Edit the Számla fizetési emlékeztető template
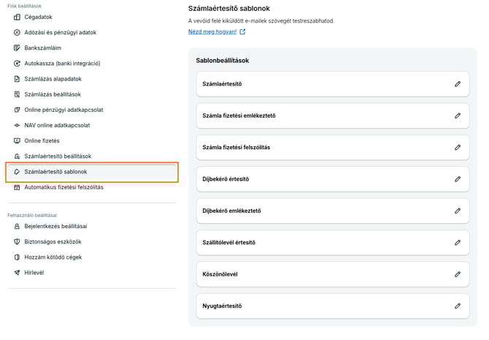Image resolution: width=489 pixels, height=340 pixels. (x=458, y=116)
